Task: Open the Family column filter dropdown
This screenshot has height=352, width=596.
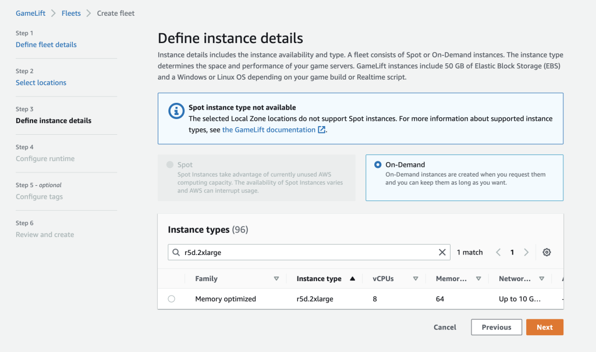Action: pyautogui.click(x=277, y=278)
